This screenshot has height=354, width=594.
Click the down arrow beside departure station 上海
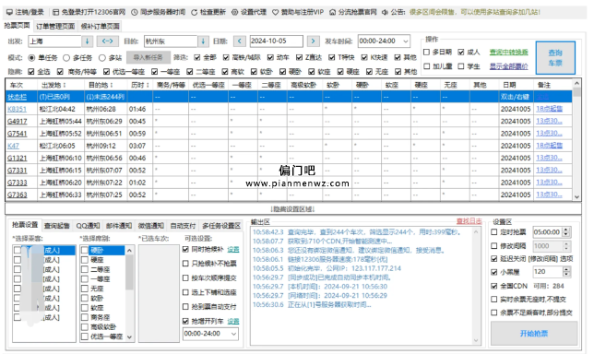click(x=87, y=41)
